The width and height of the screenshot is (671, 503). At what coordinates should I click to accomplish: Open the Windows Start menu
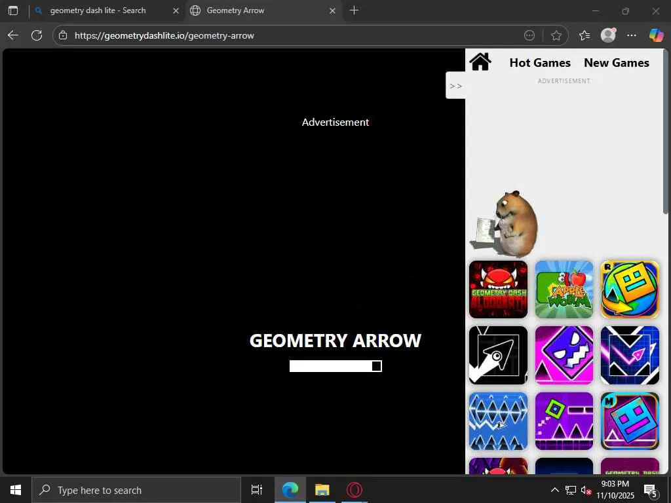16,490
